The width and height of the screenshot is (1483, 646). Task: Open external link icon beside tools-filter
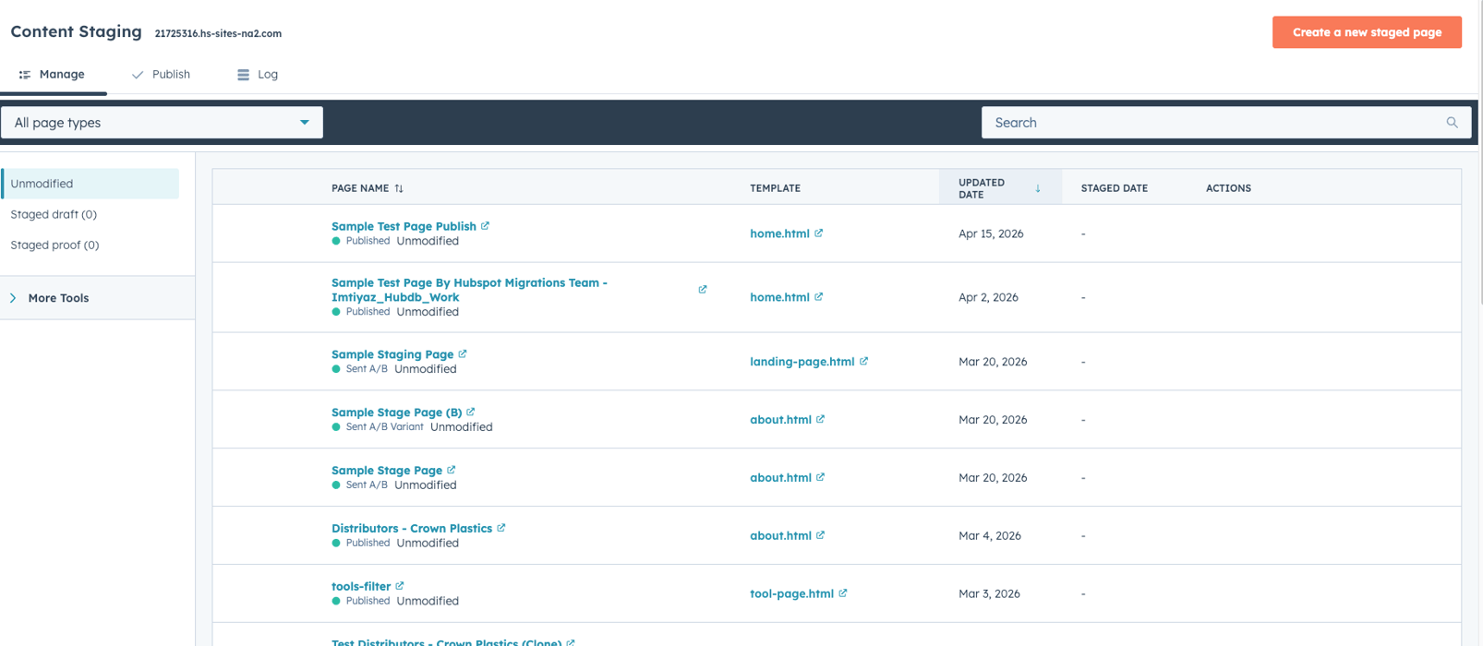pos(400,585)
